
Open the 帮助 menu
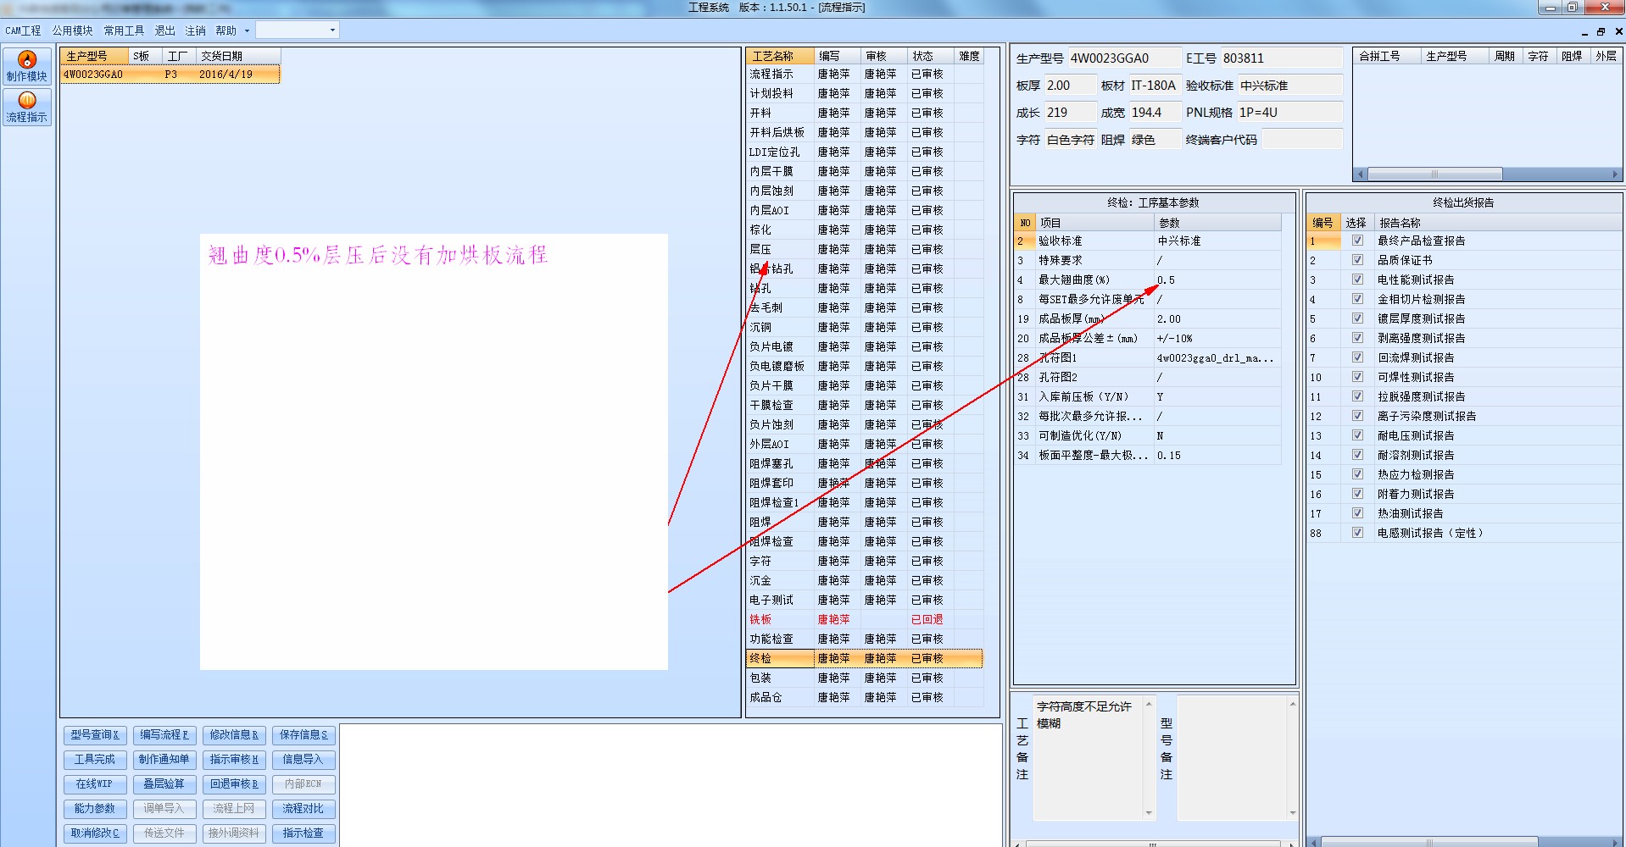click(226, 30)
